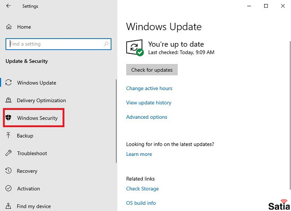Open View update history link
Viewport: 291px width, 211px height.
click(149, 103)
